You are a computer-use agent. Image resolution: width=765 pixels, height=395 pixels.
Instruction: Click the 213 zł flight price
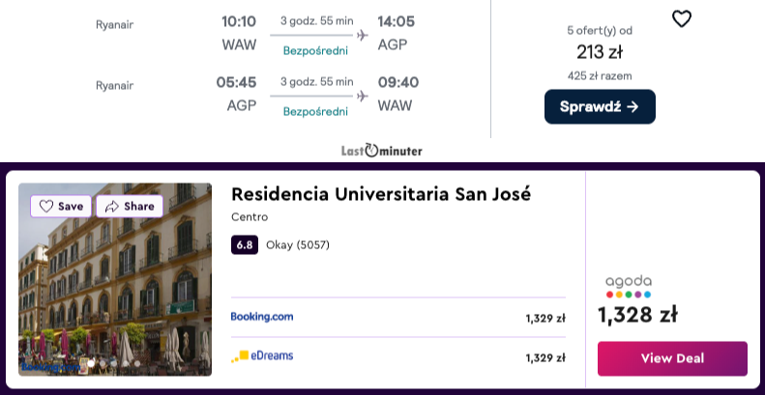[x=600, y=52]
